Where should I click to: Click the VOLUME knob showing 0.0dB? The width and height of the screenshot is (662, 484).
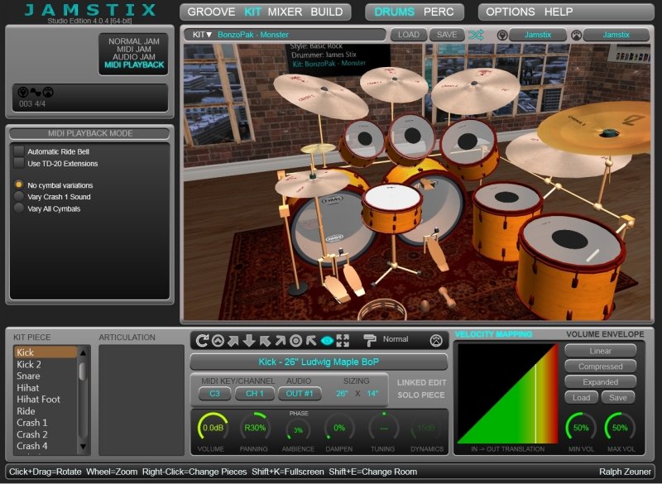[213, 428]
